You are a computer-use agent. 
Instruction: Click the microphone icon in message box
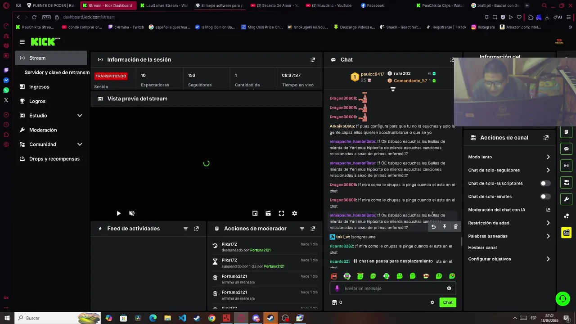(x=337, y=288)
